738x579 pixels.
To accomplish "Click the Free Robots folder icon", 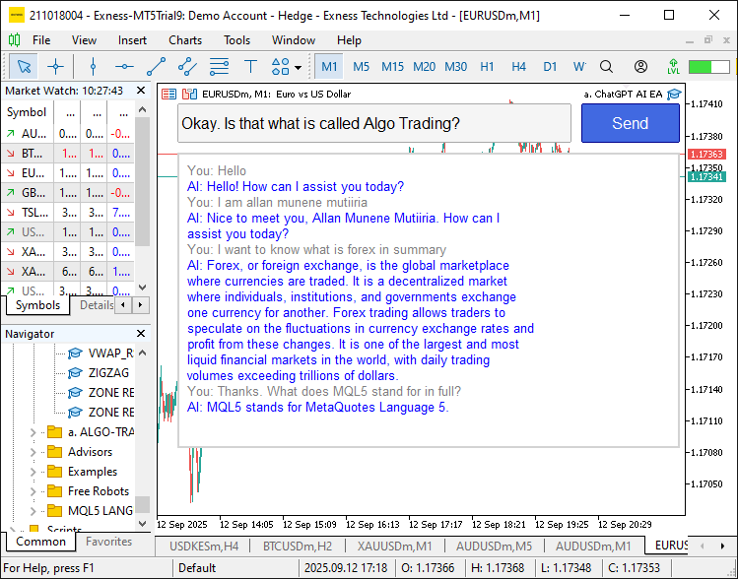I will click(x=55, y=491).
